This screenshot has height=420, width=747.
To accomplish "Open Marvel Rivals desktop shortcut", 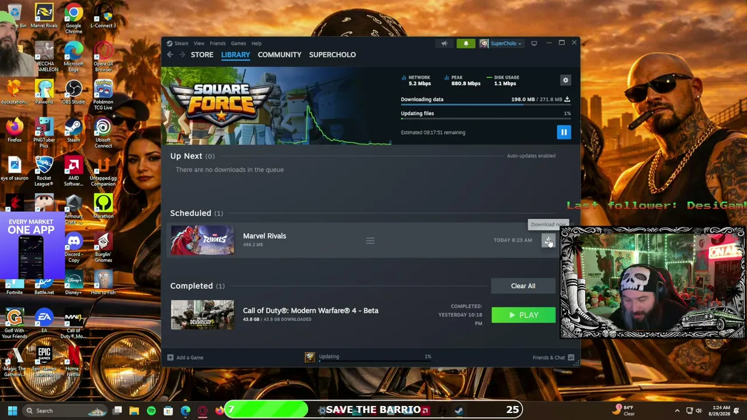I will 44,16.
